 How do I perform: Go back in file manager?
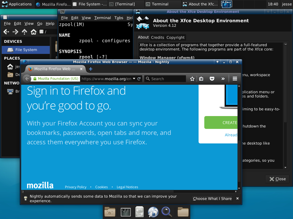click(6, 32)
